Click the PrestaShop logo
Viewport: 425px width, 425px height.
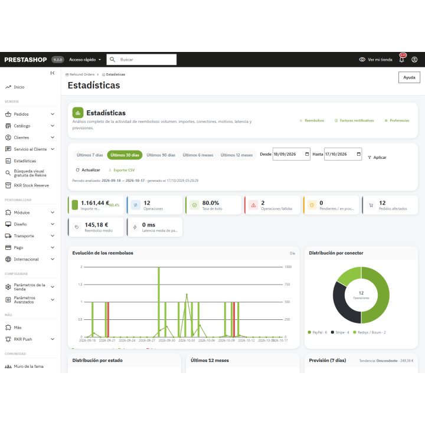click(x=25, y=60)
